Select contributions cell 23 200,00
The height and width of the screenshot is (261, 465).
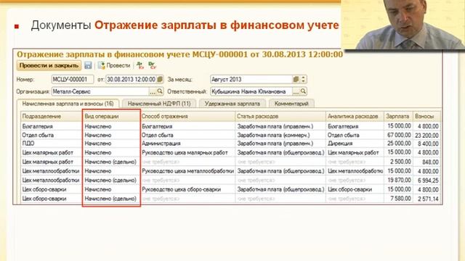click(426, 136)
